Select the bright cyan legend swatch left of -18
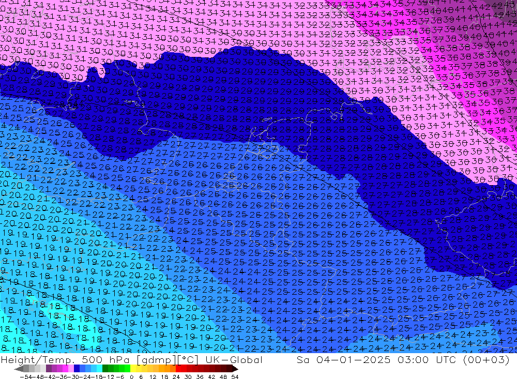Screen dimensions: 517x379 [x=99, y=368]
